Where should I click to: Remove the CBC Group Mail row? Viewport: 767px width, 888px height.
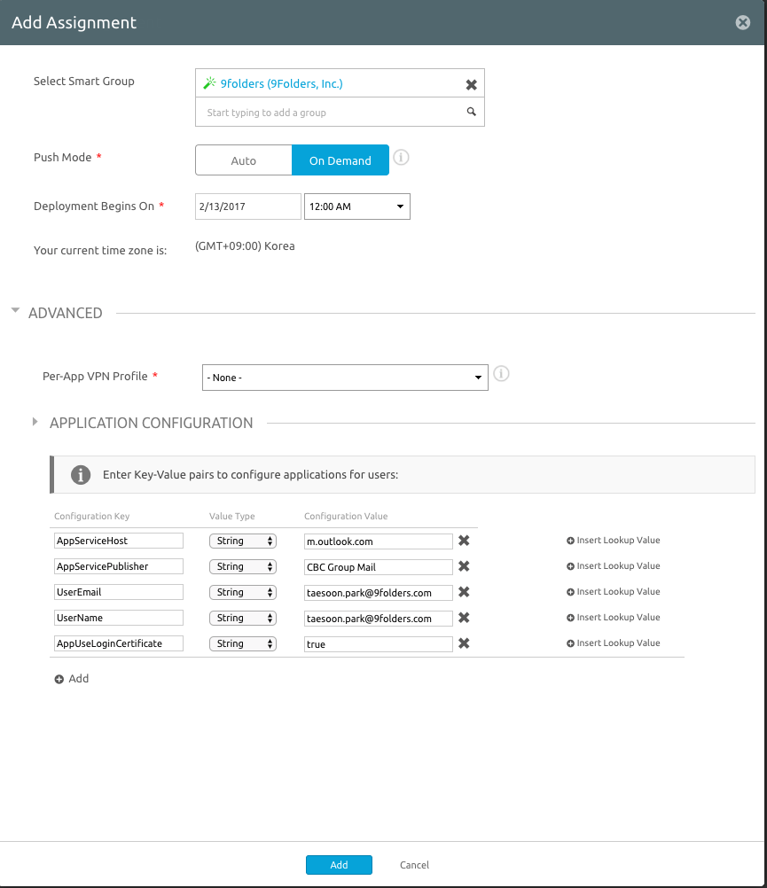pyautogui.click(x=464, y=566)
